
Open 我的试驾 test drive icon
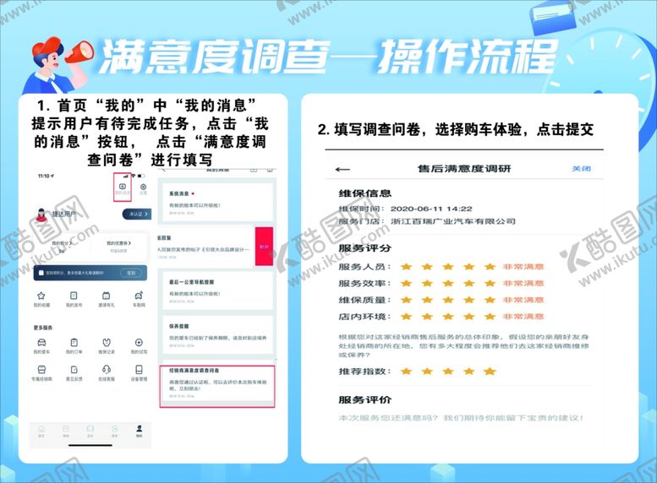tap(139, 342)
